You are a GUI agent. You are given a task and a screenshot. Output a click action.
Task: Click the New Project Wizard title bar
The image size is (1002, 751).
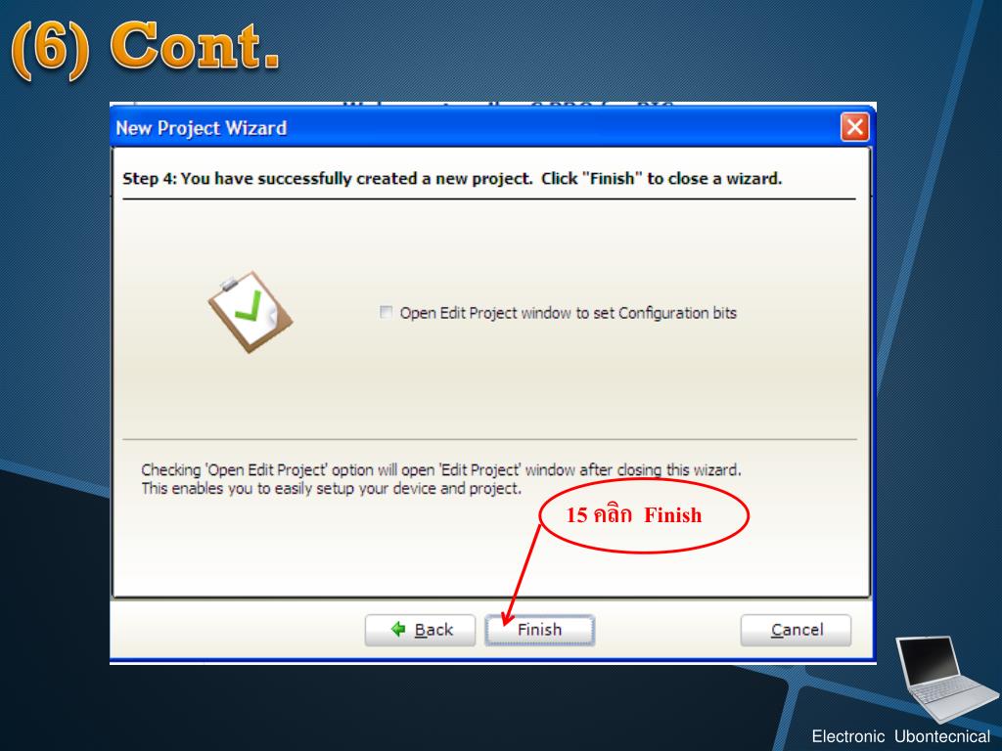473,128
